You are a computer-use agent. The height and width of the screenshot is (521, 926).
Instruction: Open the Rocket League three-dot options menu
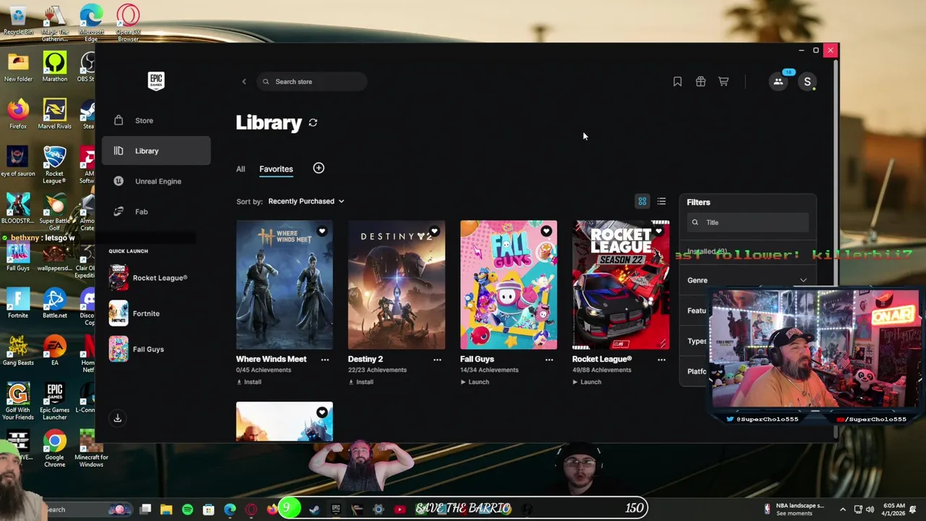pos(661,360)
